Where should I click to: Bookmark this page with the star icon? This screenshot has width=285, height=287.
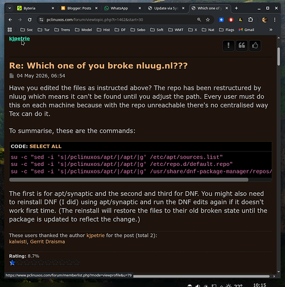pos(208,20)
